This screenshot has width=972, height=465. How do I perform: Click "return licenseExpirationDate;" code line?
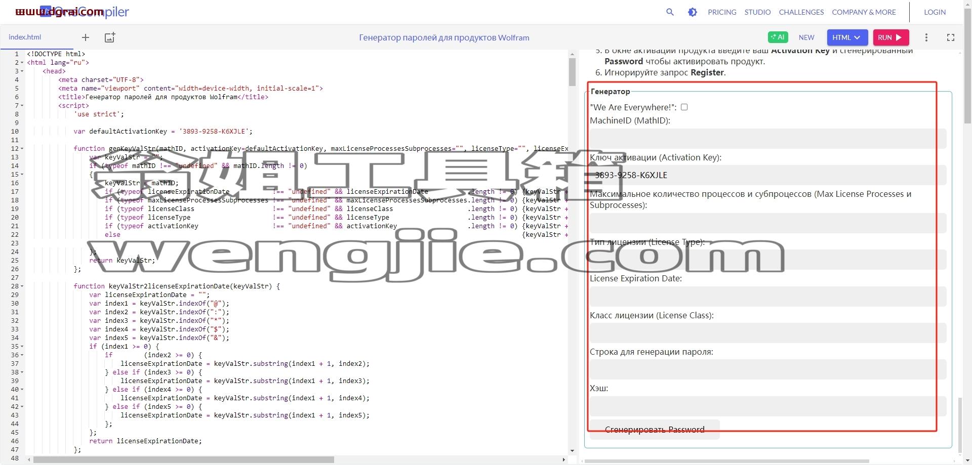(x=145, y=441)
